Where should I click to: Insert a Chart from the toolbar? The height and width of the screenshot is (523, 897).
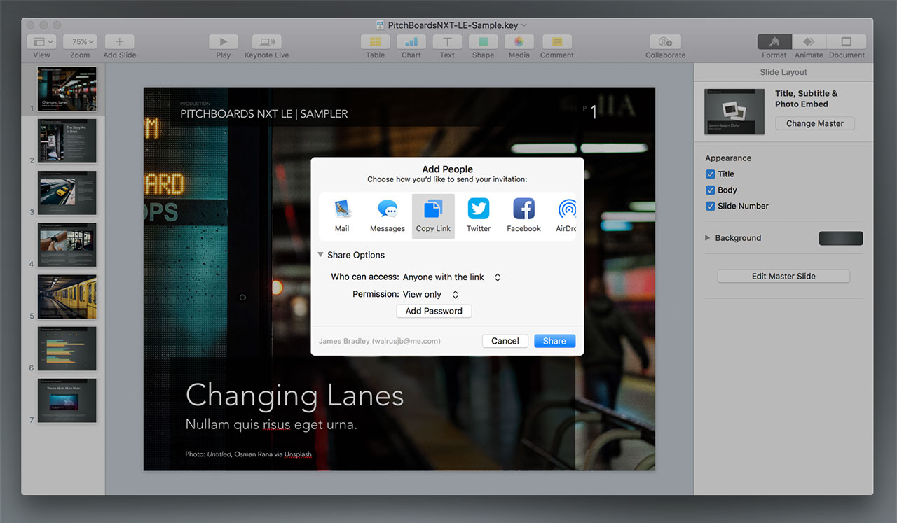click(x=411, y=42)
